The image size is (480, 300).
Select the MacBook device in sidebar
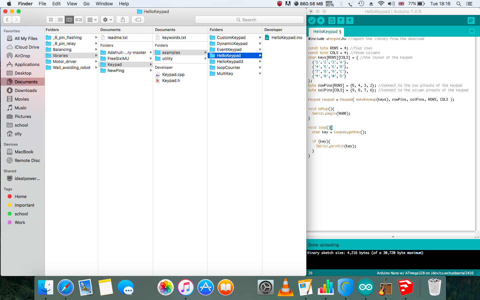pos(23,152)
